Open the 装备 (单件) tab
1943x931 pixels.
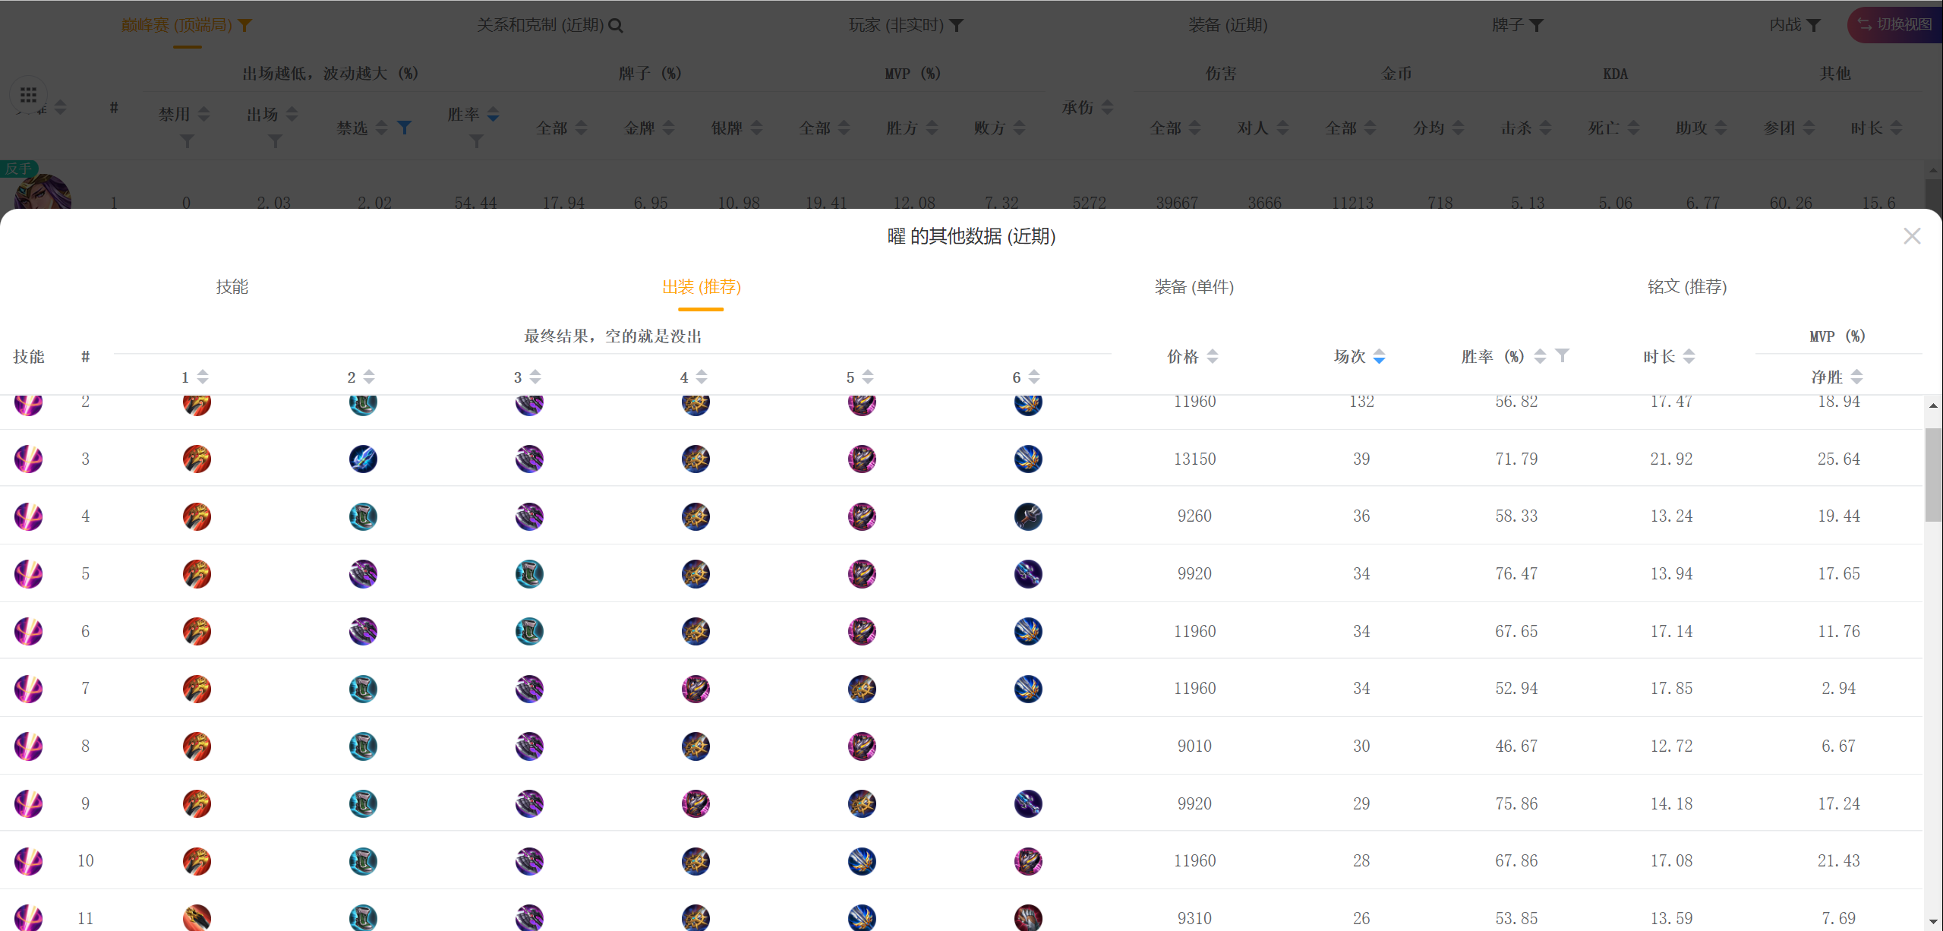1194,287
